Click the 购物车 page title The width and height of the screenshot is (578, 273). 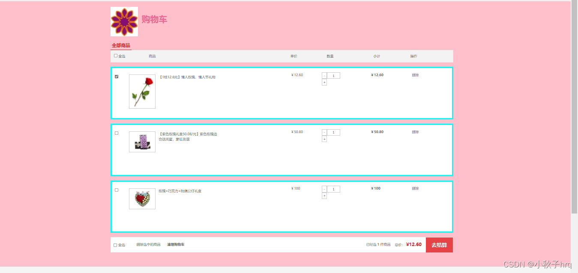tap(154, 20)
